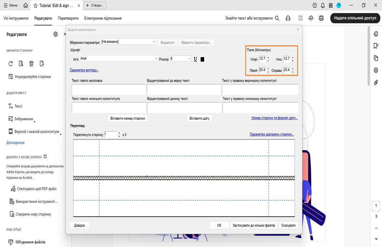This screenshot has height=247, width=382.
Task: Open the black font color swatch
Action: 202,59
